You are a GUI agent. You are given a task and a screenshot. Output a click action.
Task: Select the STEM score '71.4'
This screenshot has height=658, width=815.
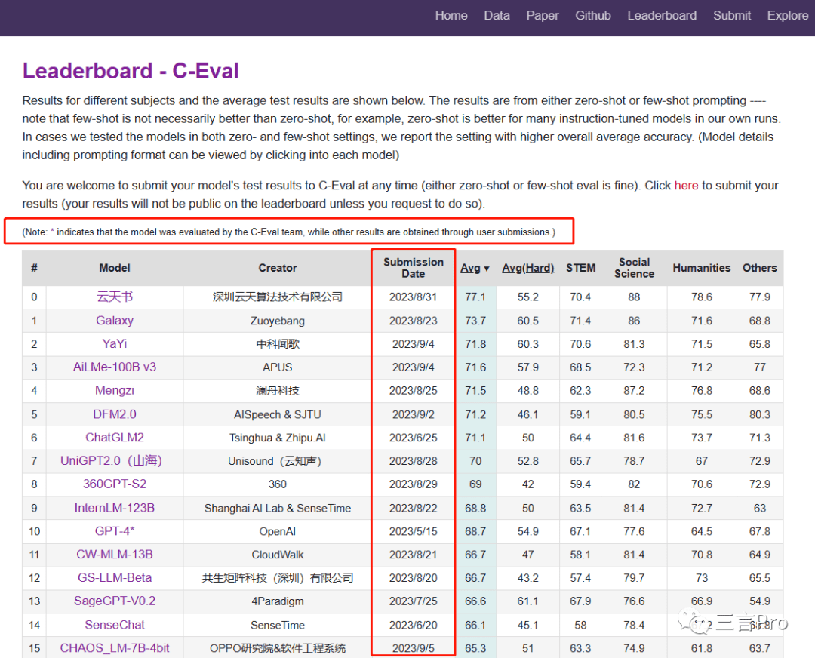580,321
